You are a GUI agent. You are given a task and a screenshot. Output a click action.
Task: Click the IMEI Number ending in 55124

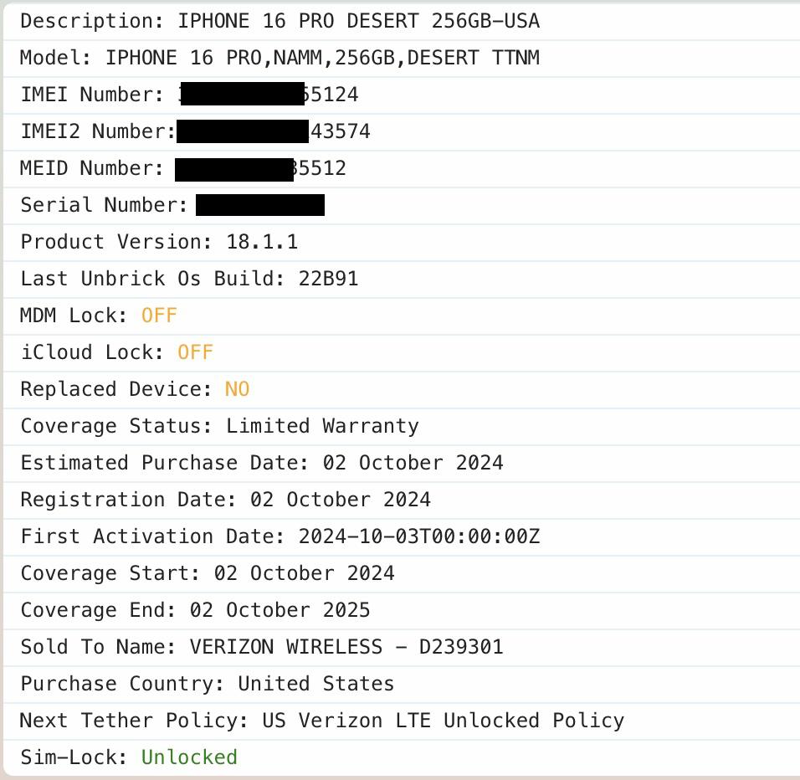[330, 95]
